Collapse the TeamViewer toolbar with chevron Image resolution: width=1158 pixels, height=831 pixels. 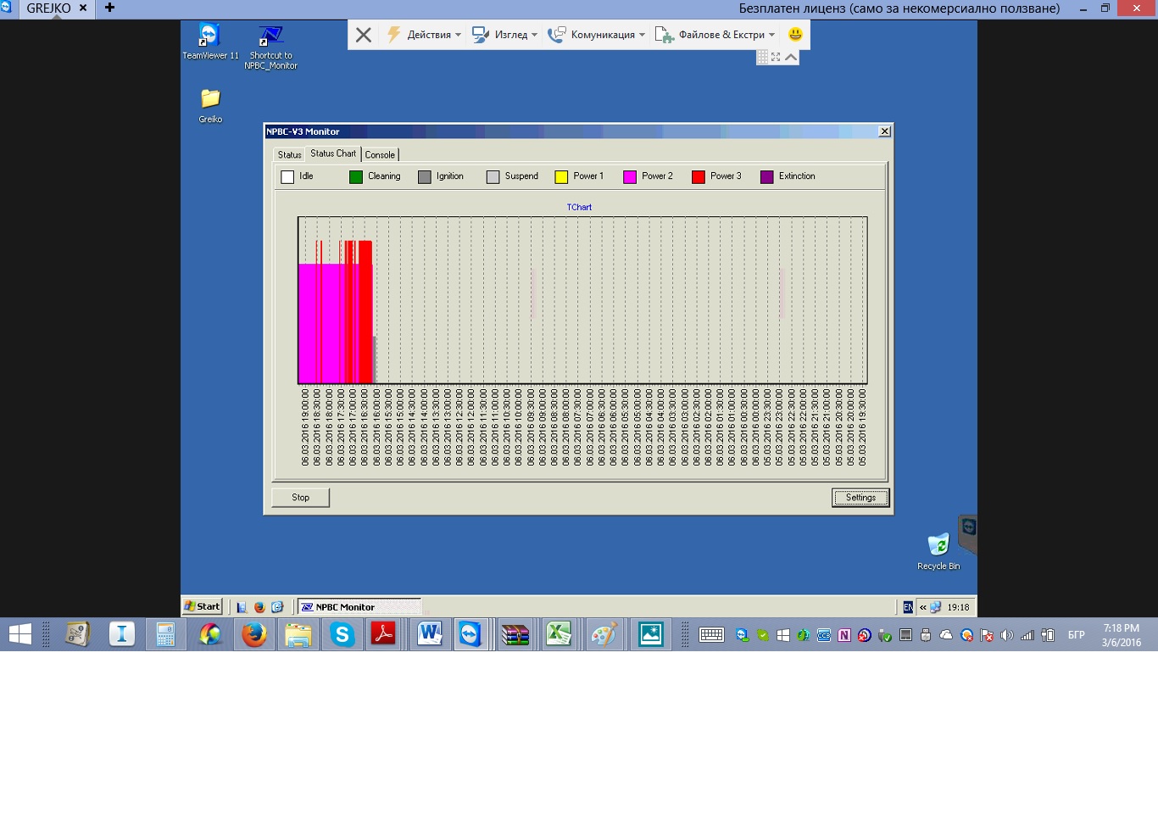[x=791, y=57]
